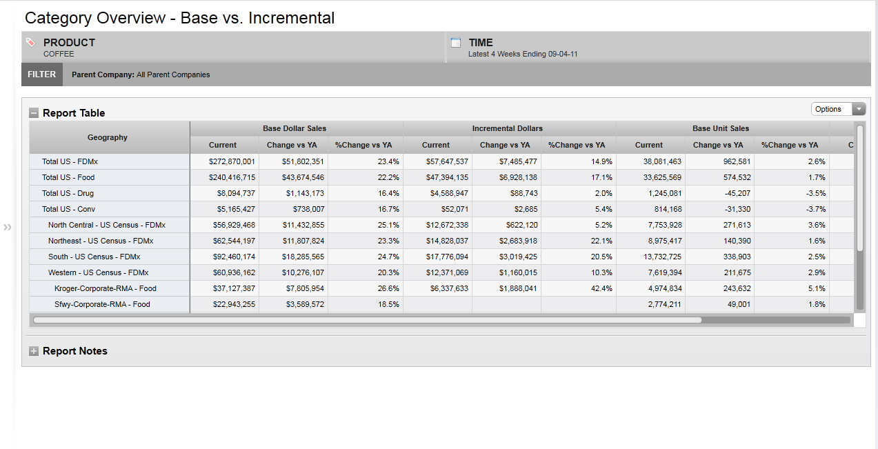
Task: Sort by Geography column header
Action: coord(108,137)
